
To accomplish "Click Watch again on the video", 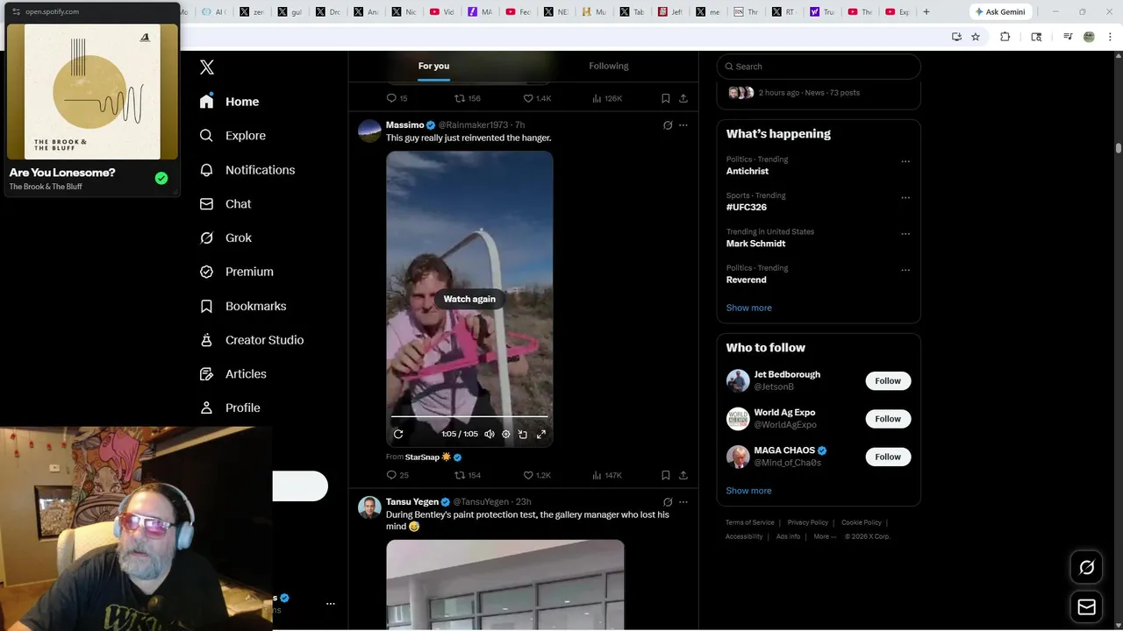I will pyautogui.click(x=469, y=299).
